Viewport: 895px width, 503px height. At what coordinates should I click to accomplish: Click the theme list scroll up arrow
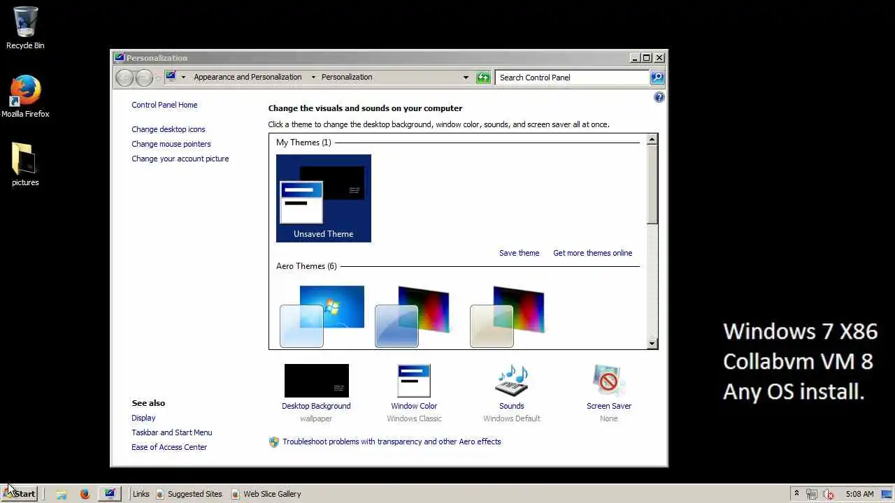pos(652,139)
